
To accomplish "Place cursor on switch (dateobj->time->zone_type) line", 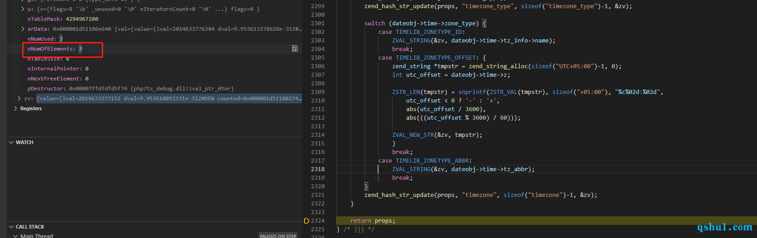I will pyautogui.click(x=425, y=23).
